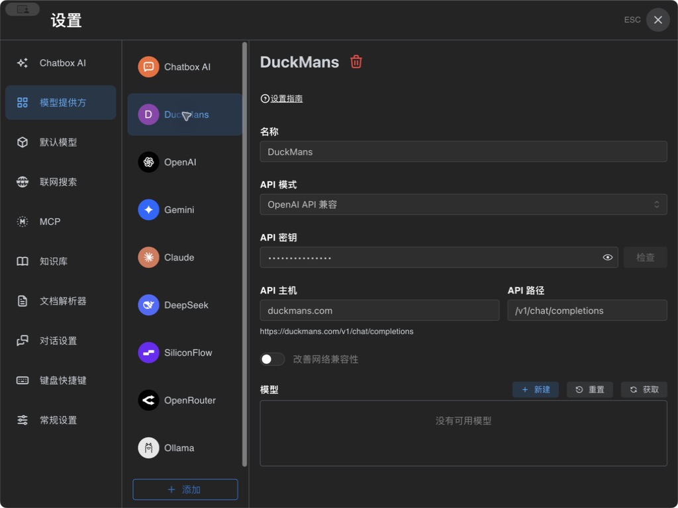The width and height of the screenshot is (678, 508).
Task: Click the https://duckmans.com/v1/chat/completions URL text
Action: (336, 331)
